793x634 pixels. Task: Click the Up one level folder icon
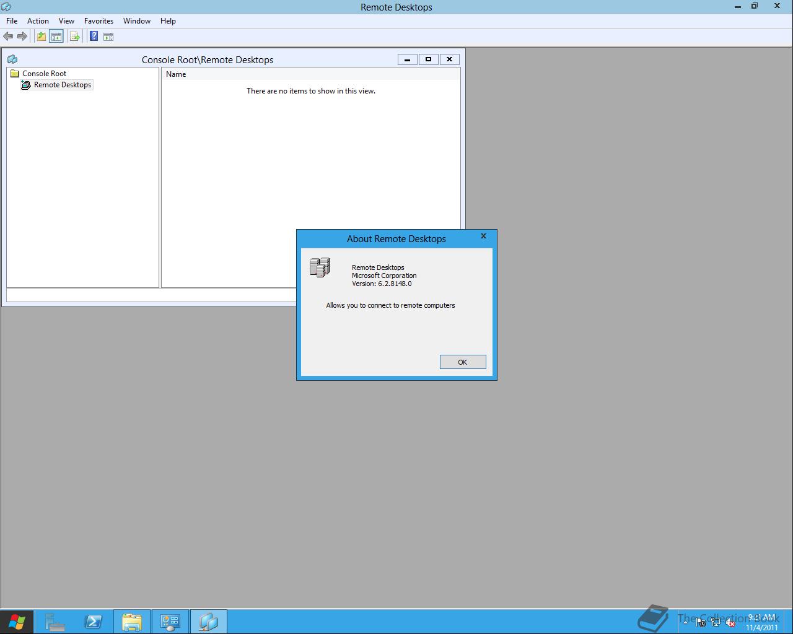(x=41, y=37)
